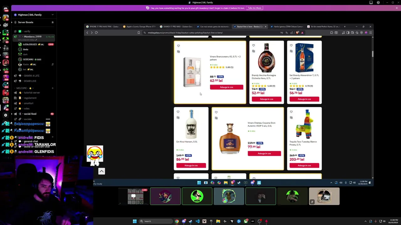Open Brandy Vecchia Romagna Etichetta Nera title
Image resolution: width=401 pixels, height=225 pixels.
click(x=264, y=77)
